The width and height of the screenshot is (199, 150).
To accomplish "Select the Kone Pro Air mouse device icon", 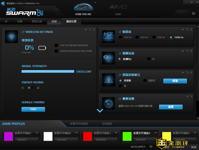I will tap(83, 8).
